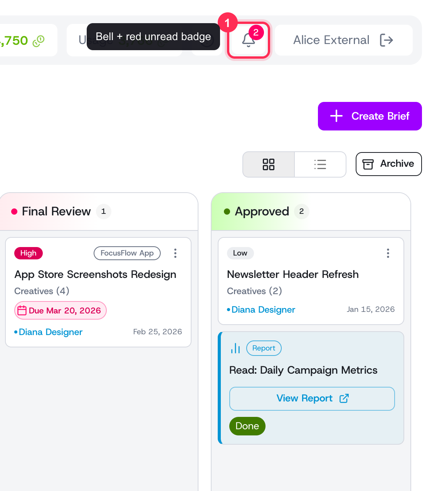Open options menu for Newsletter Header Refresh
The width and height of the screenshot is (437, 491).
coord(388,253)
